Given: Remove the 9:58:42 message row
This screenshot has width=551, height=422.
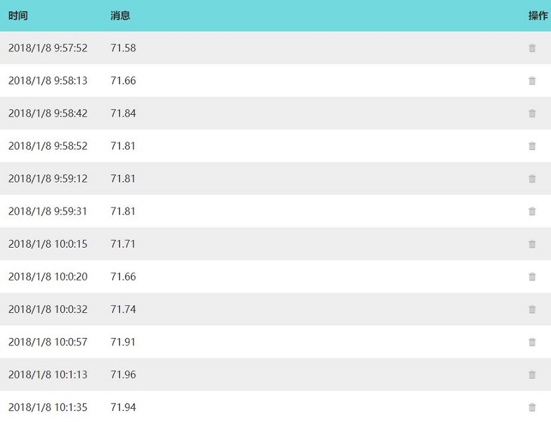Looking at the screenshot, I should click(x=532, y=113).
